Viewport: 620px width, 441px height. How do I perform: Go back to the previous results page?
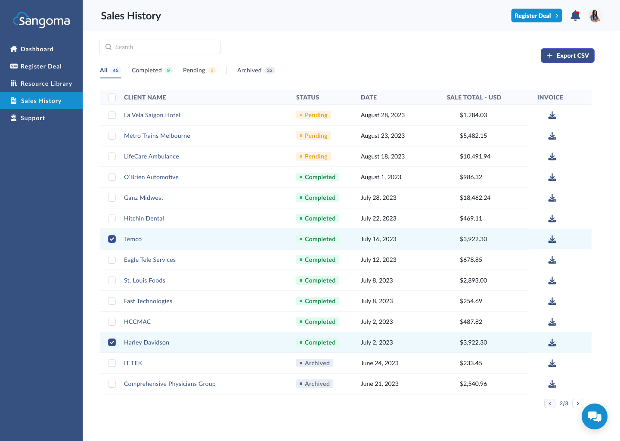pyautogui.click(x=550, y=404)
